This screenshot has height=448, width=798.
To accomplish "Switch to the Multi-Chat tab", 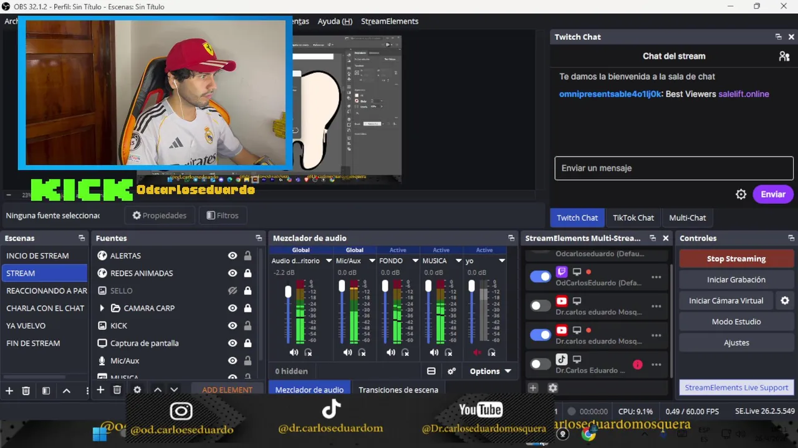I will click(x=687, y=218).
